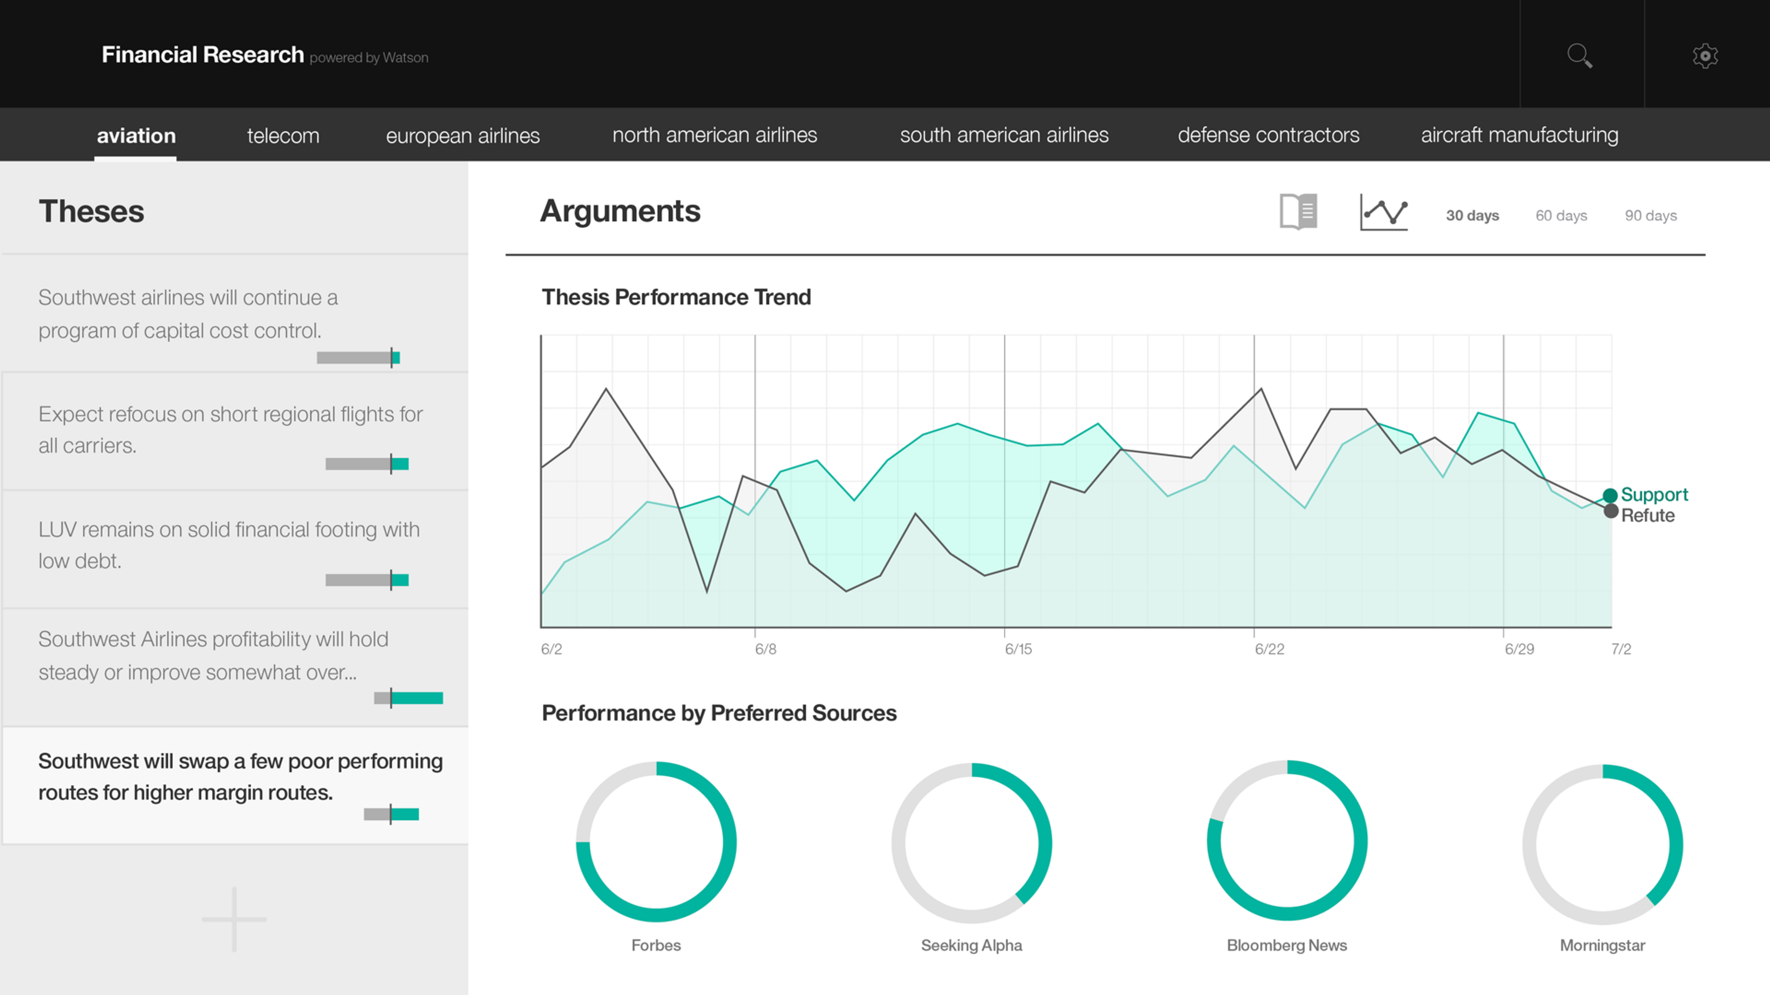1770x995 pixels.
Task: Select Southwest profitability hold steady thesis
Action: click(235, 667)
